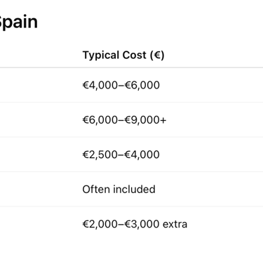Viewport: 263px width, 257px height.
Task: Click the €2,000 value in the last row
Action: 100,224
